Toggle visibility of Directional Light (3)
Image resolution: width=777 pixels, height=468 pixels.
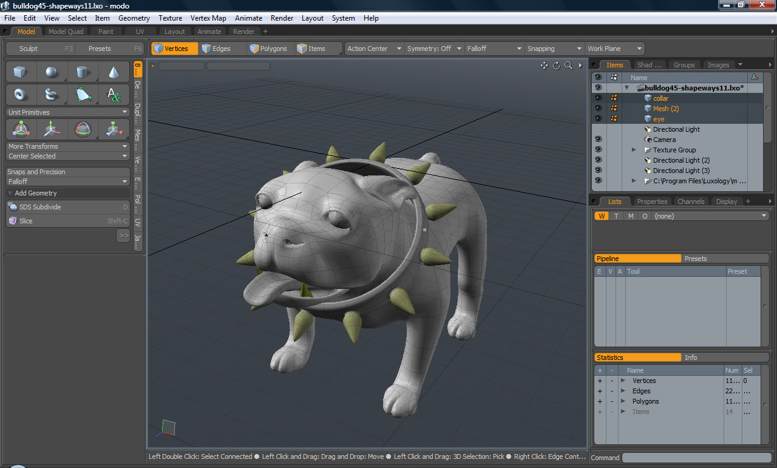coord(598,171)
